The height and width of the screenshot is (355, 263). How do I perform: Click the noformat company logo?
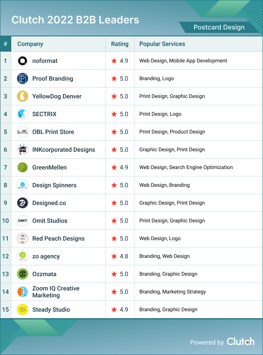pyautogui.click(x=23, y=61)
